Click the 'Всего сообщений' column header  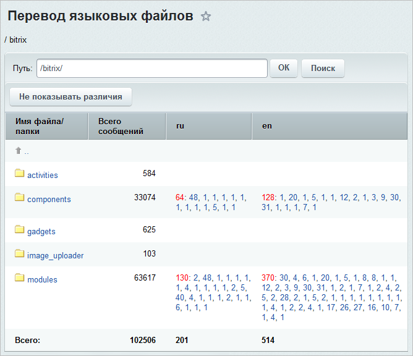(127, 126)
